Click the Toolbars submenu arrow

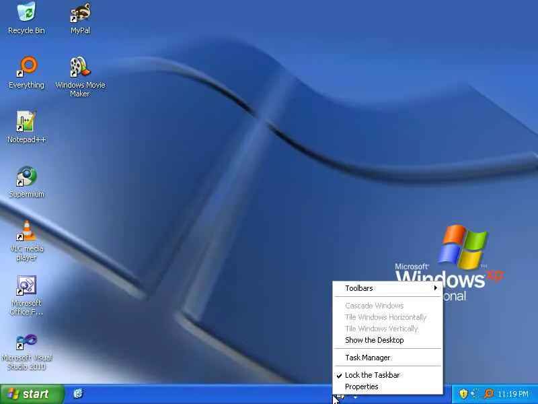(435, 288)
